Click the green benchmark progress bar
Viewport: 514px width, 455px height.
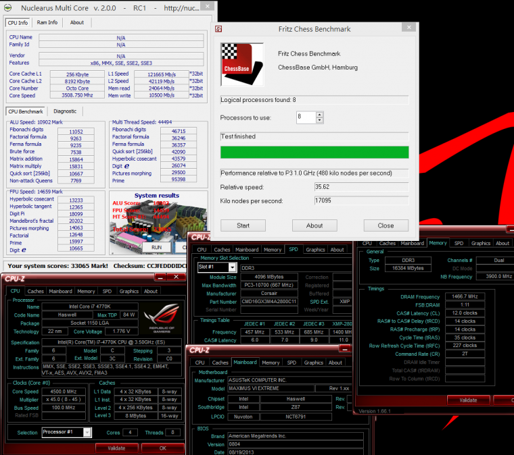point(314,153)
